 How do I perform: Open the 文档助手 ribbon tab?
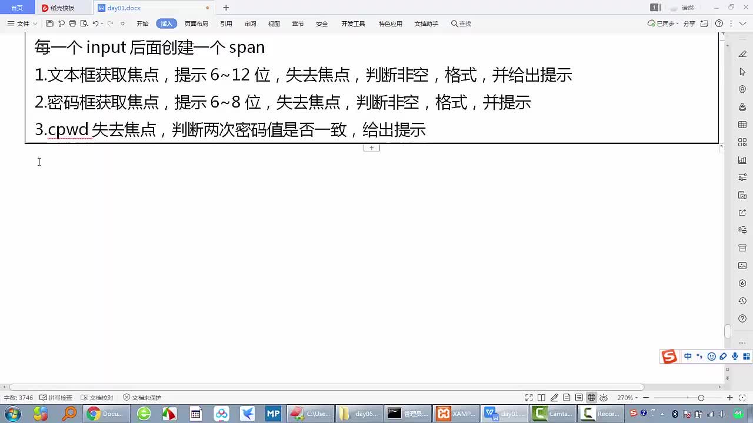click(426, 23)
